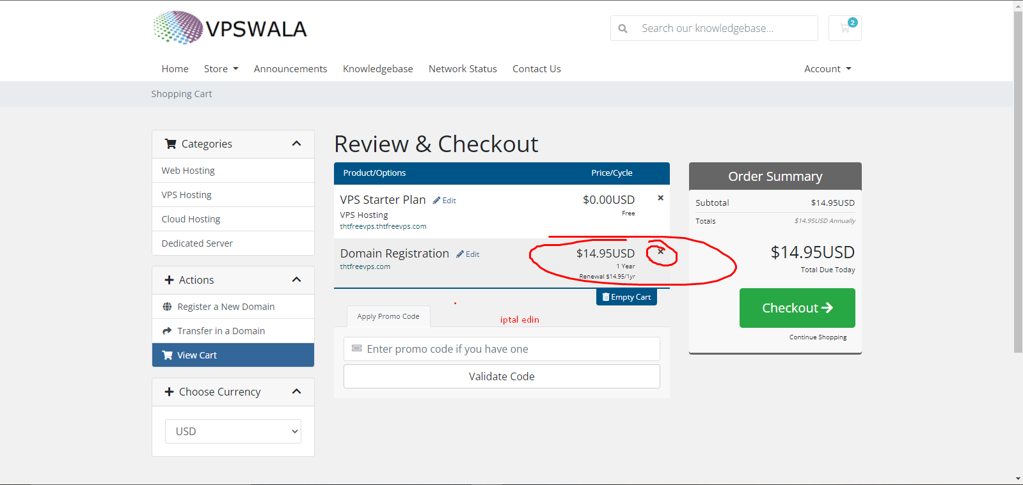Click the Price/Cycle column header

612,173
